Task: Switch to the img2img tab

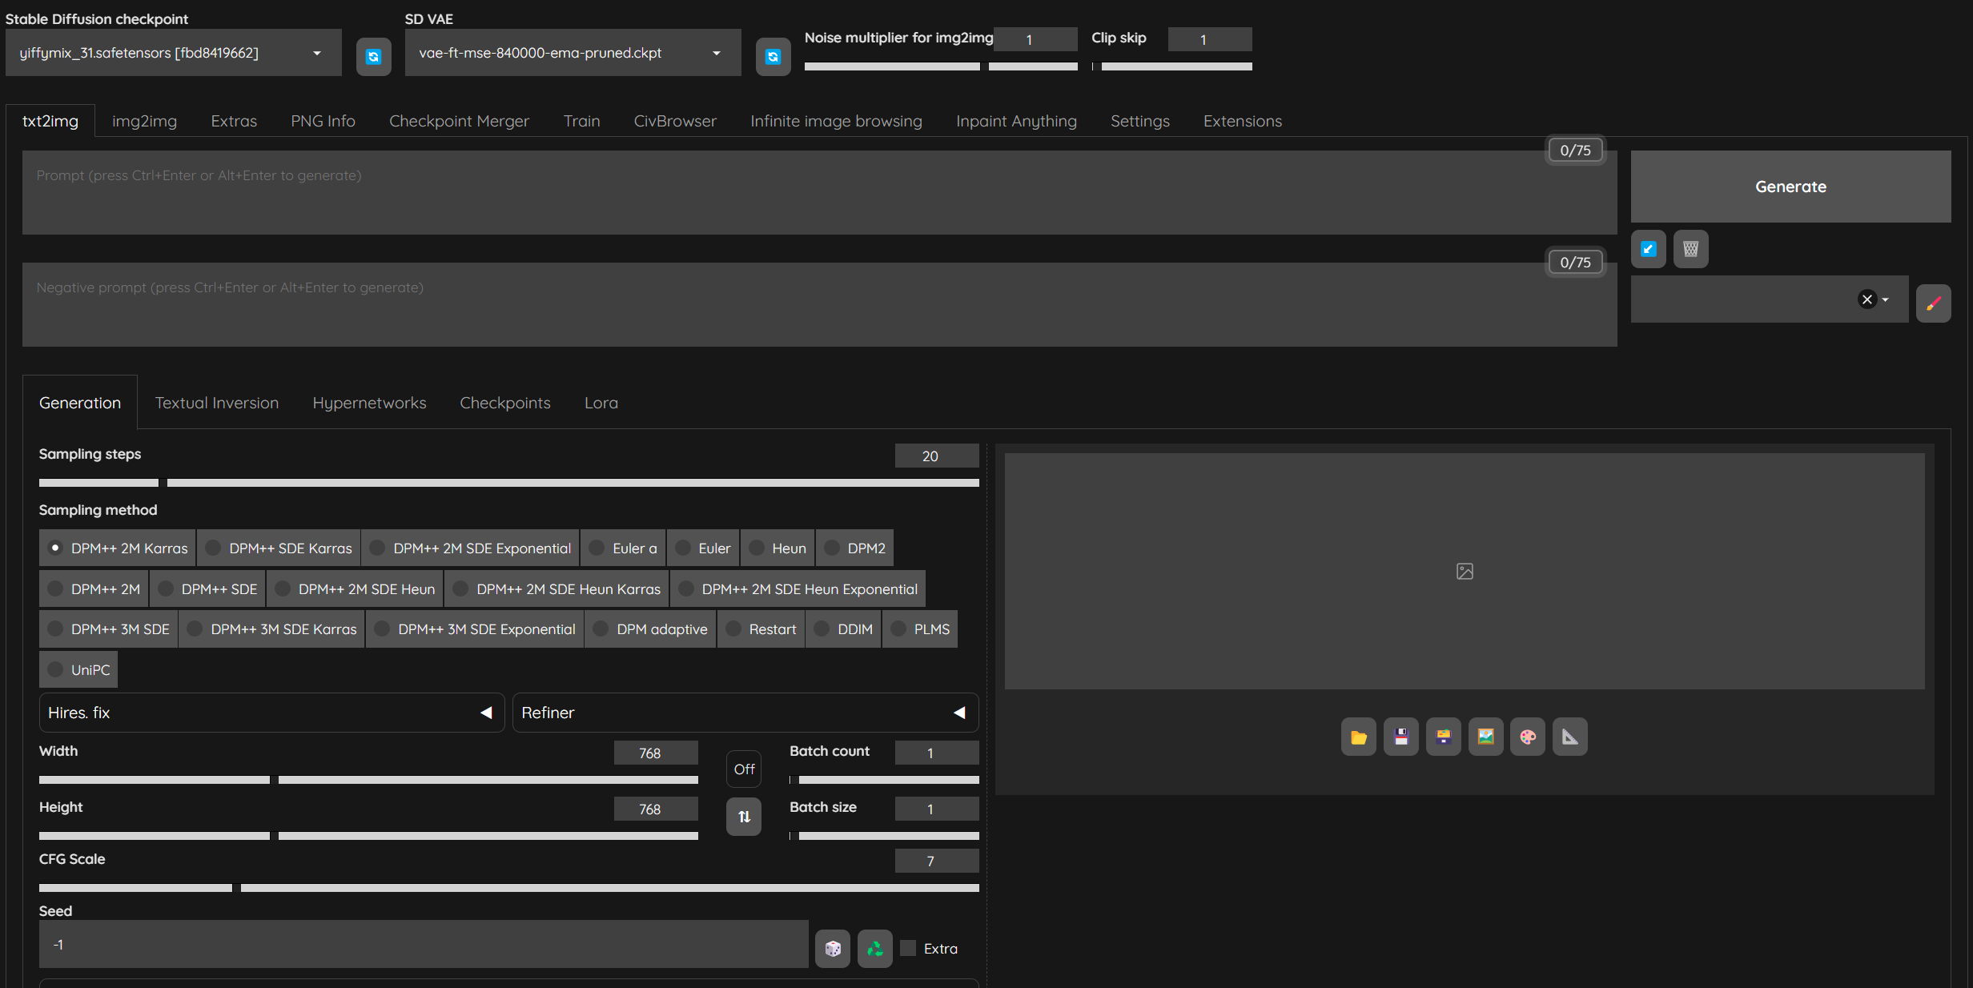Action: coord(144,121)
